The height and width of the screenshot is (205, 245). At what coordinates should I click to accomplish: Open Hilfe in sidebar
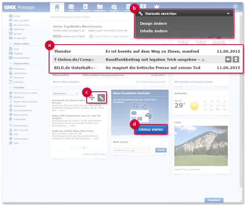tap(14, 143)
